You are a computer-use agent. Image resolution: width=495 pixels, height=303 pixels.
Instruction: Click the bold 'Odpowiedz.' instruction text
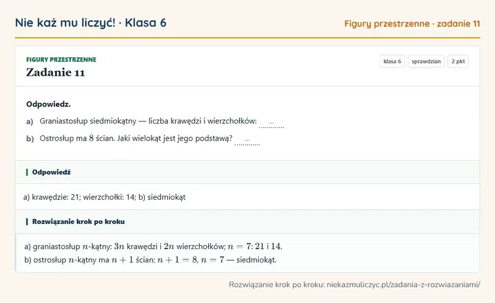coord(48,104)
